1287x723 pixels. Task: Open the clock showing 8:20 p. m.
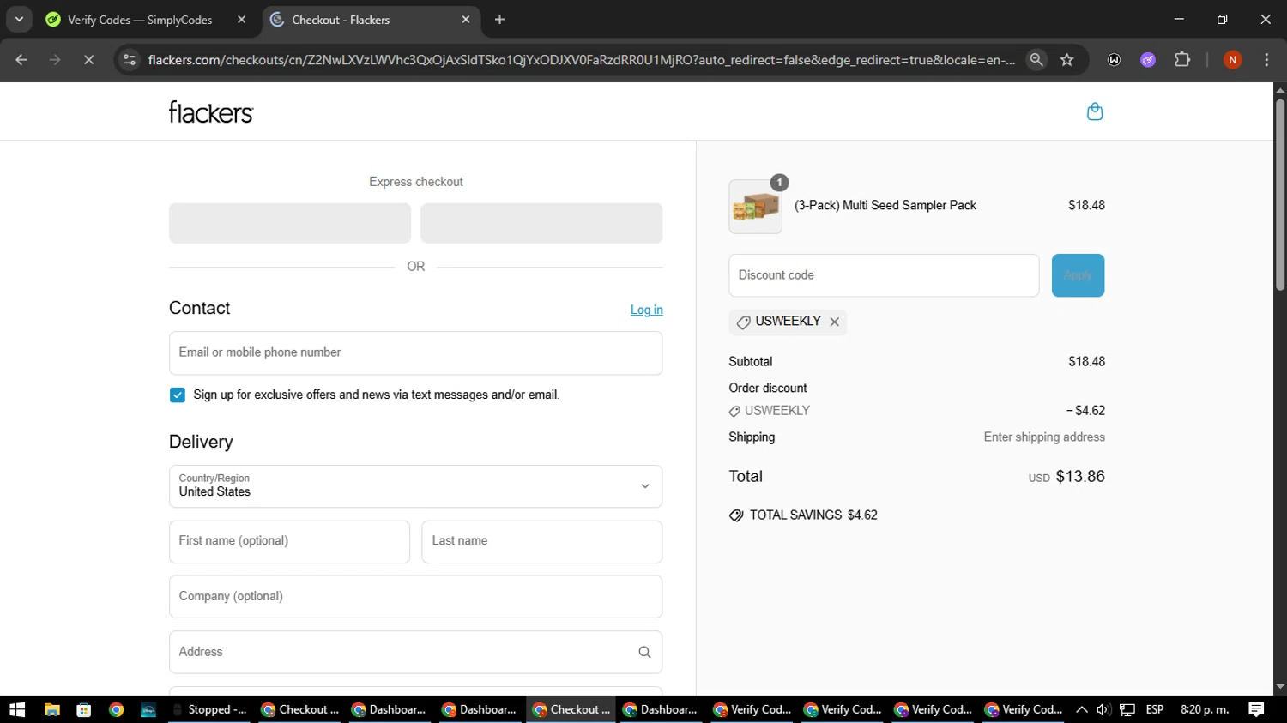click(1205, 709)
